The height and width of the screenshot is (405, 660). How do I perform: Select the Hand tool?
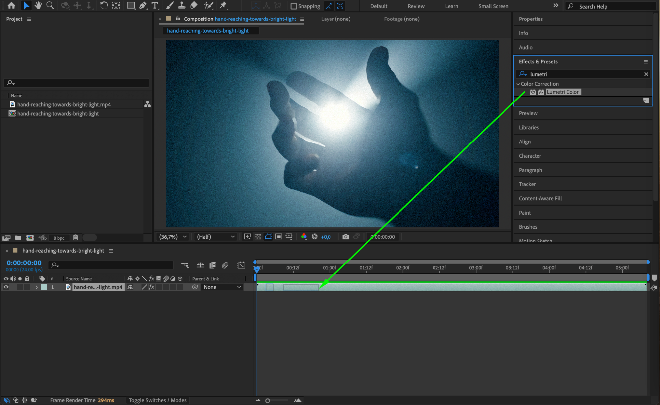click(x=38, y=5)
